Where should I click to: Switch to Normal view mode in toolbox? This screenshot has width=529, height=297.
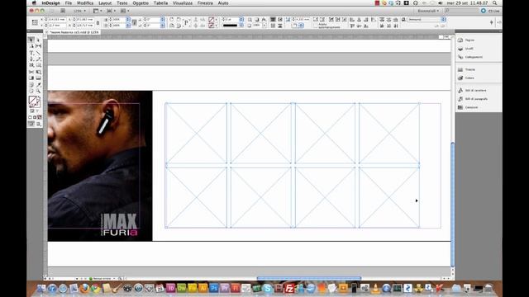coord(31,124)
